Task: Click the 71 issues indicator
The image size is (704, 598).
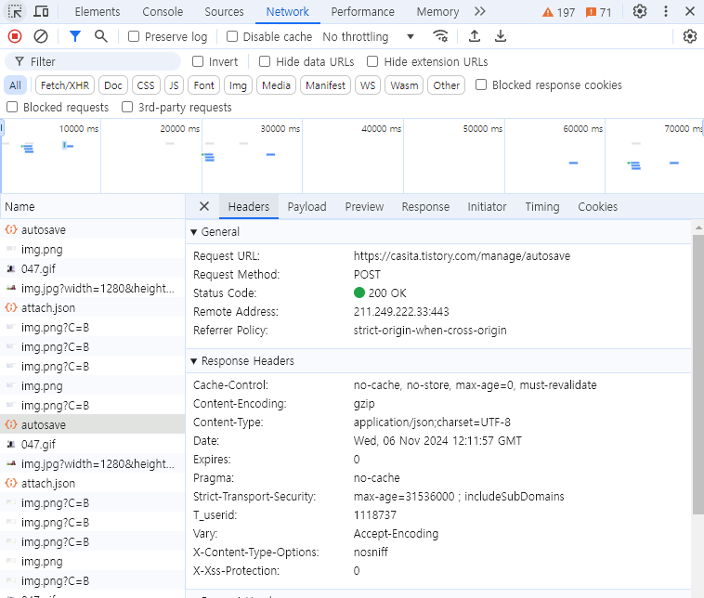Action: pos(598,12)
